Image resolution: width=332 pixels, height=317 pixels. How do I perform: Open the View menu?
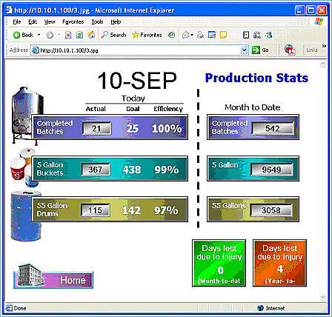click(50, 21)
